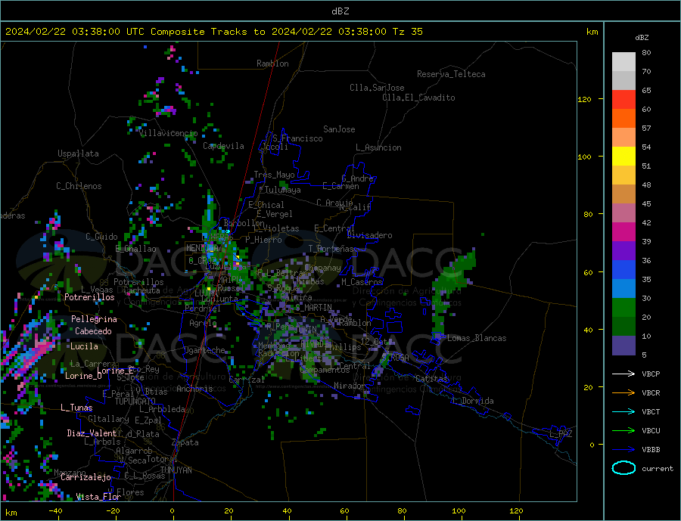Image resolution: width=681 pixels, height=521 pixels.
Task: Click the 'Potrerillos' white map label
Action: tap(89, 297)
